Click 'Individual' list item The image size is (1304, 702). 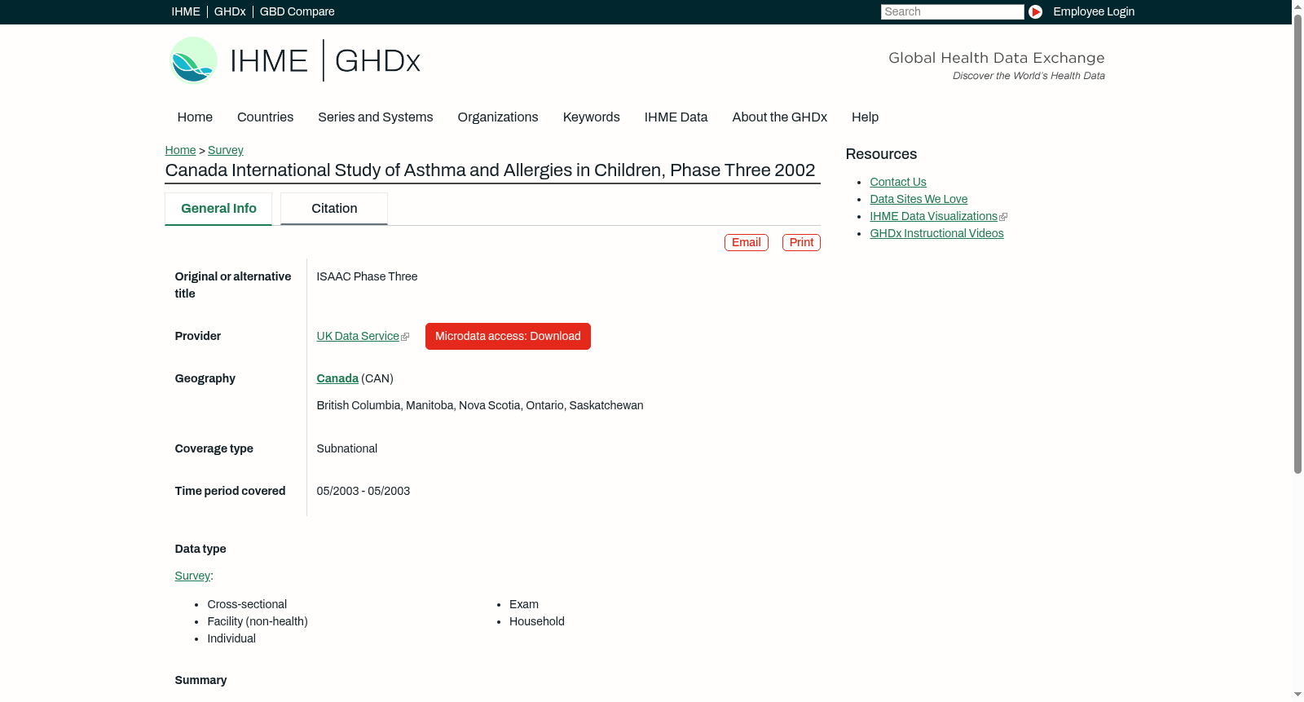click(231, 638)
